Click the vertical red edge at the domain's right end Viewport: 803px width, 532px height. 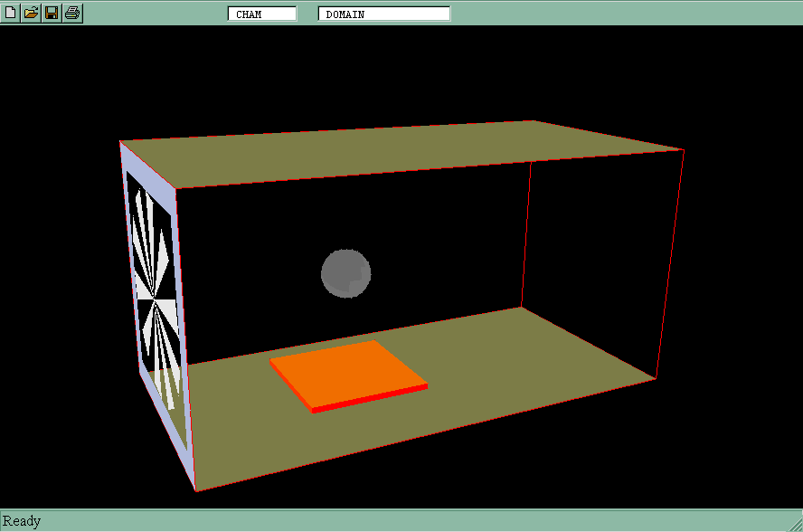(670, 262)
